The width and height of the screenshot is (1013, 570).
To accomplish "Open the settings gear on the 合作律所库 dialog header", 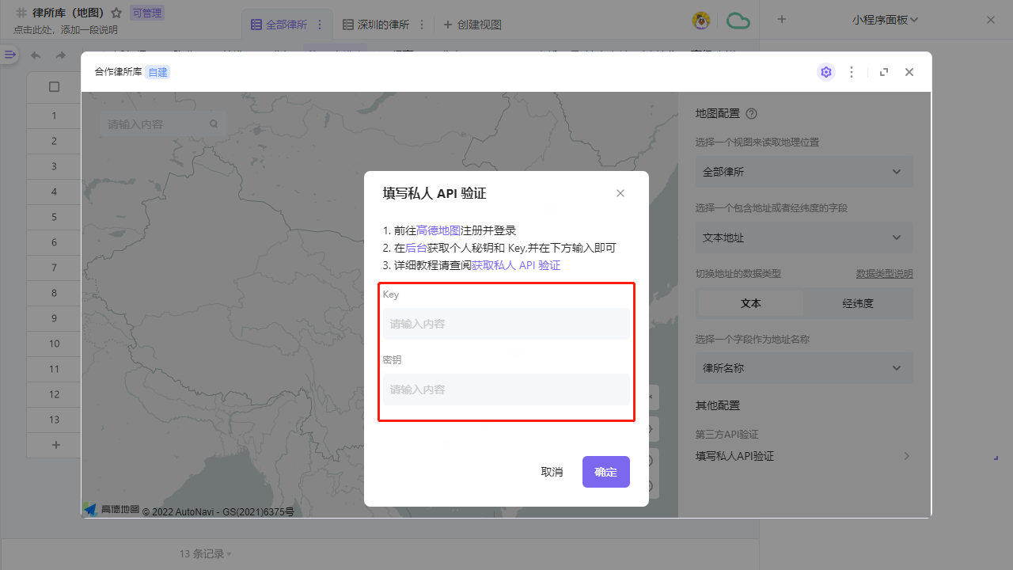I will pos(826,72).
